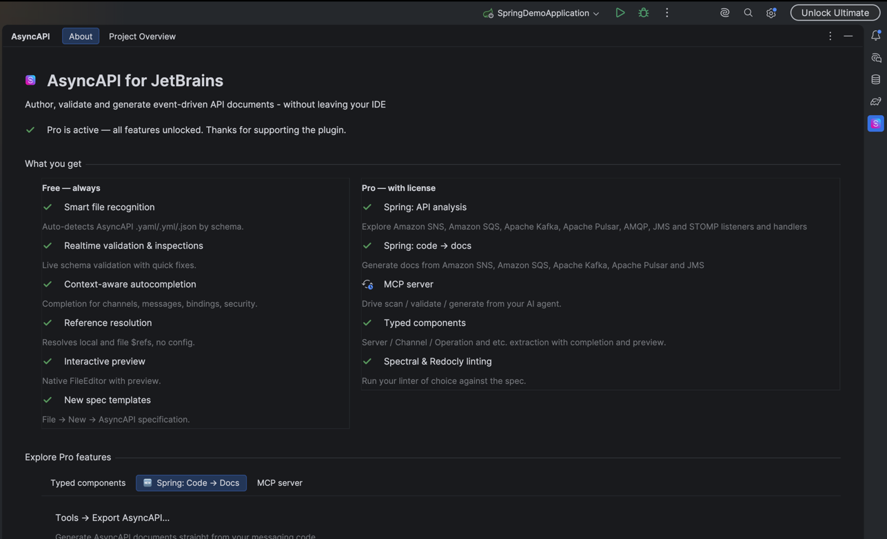
Task: Click the MCP server sync status icon
Action: (368, 284)
